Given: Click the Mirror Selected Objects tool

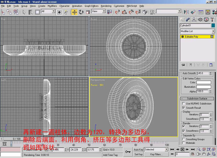Looking at the screenshot, I should click(186, 12).
